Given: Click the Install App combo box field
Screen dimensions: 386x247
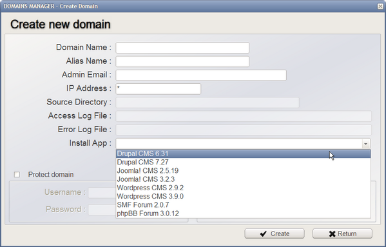Looking at the screenshot, I should 243,144.
